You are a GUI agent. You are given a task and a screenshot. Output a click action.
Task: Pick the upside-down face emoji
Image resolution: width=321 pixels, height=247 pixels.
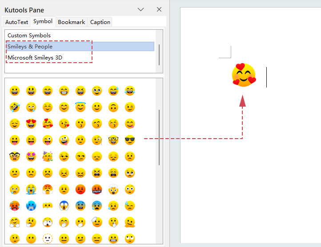click(113, 107)
